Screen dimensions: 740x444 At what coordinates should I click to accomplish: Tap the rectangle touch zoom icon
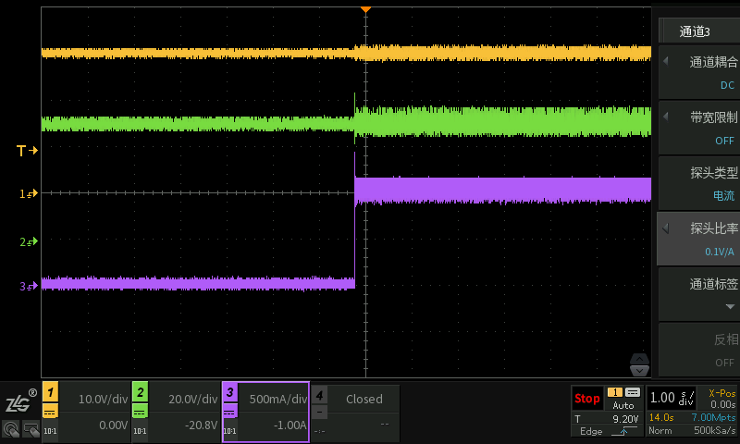(31, 429)
